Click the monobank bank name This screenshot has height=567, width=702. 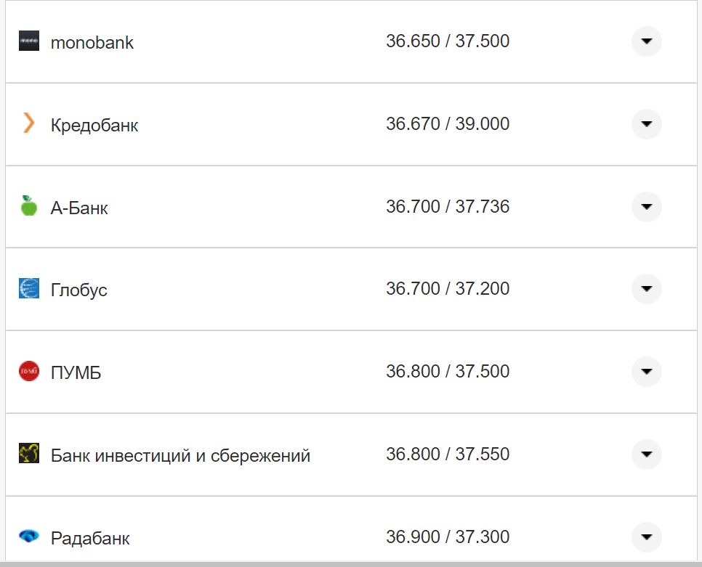pos(91,41)
